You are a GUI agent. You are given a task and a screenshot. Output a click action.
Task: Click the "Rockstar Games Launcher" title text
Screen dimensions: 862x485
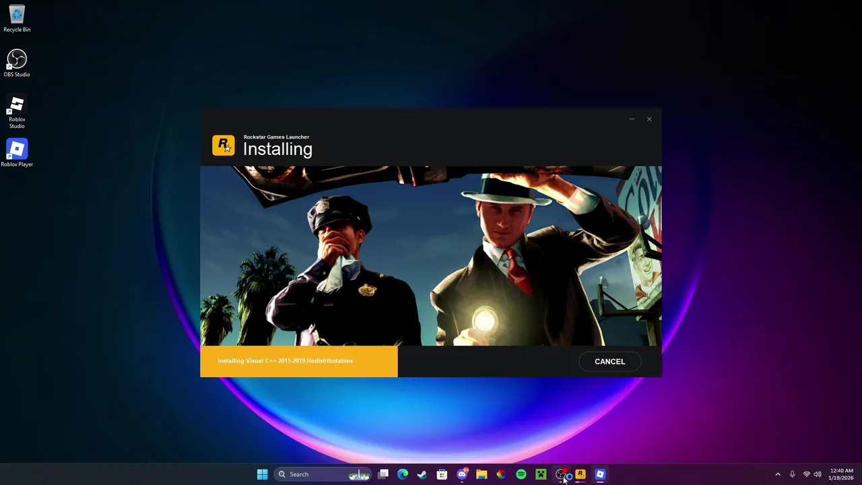click(276, 137)
